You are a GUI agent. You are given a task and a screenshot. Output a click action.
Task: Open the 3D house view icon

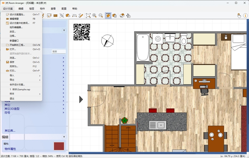point(122,16)
